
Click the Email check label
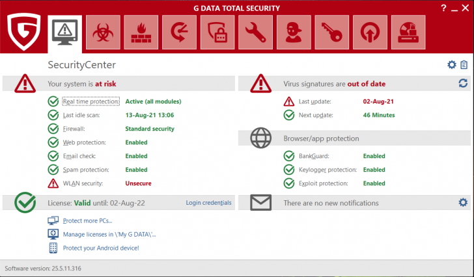[79, 156]
